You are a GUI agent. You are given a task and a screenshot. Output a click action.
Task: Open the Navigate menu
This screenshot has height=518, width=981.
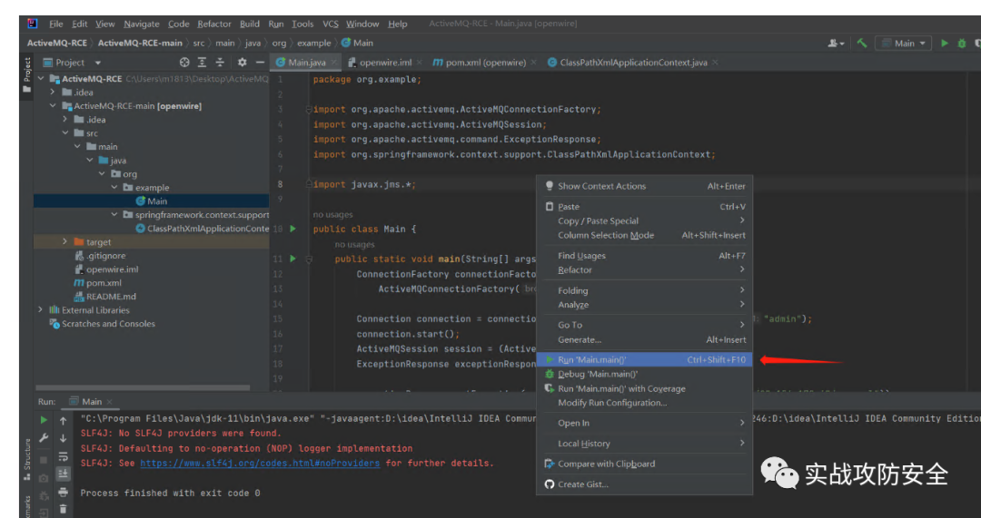pyautogui.click(x=142, y=24)
